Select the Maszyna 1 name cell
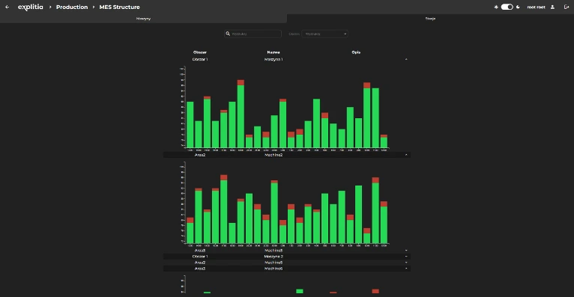This screenshot has width=574, height=297. pyautogui.click(x=274, y=59)
